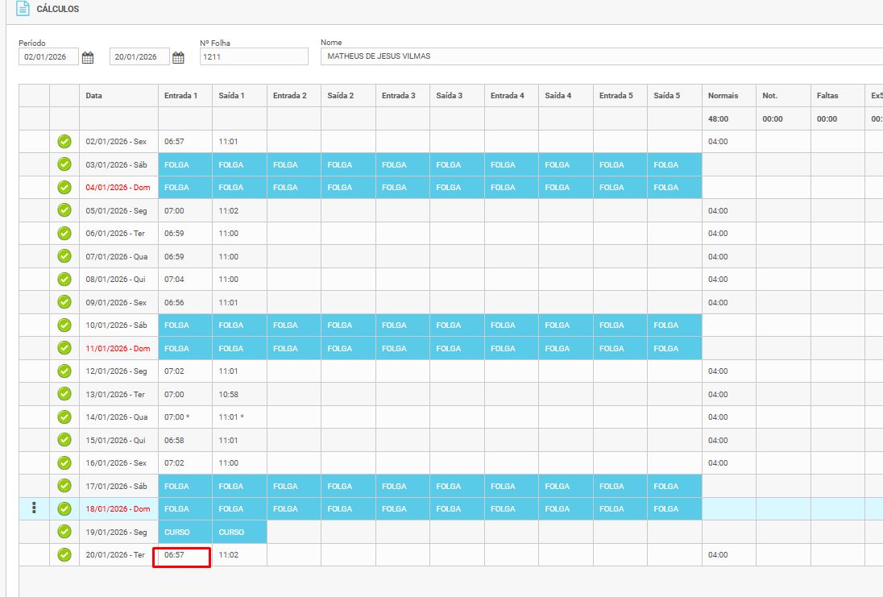Click the Nº Folha input field
This screenshot has height=597, width=883.
pos(254,57)
